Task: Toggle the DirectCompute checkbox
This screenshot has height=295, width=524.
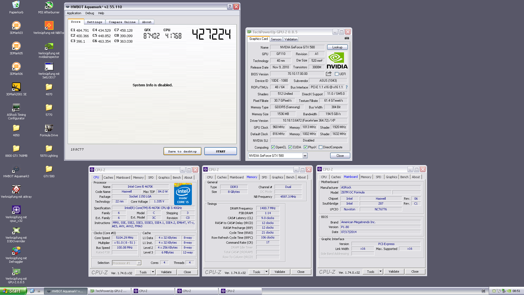Action: point(320,147)
